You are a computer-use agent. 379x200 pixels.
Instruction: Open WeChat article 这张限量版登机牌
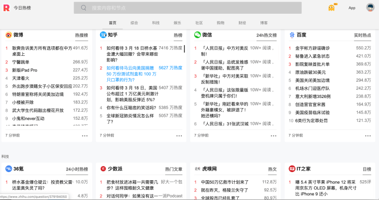pos(225,93)
